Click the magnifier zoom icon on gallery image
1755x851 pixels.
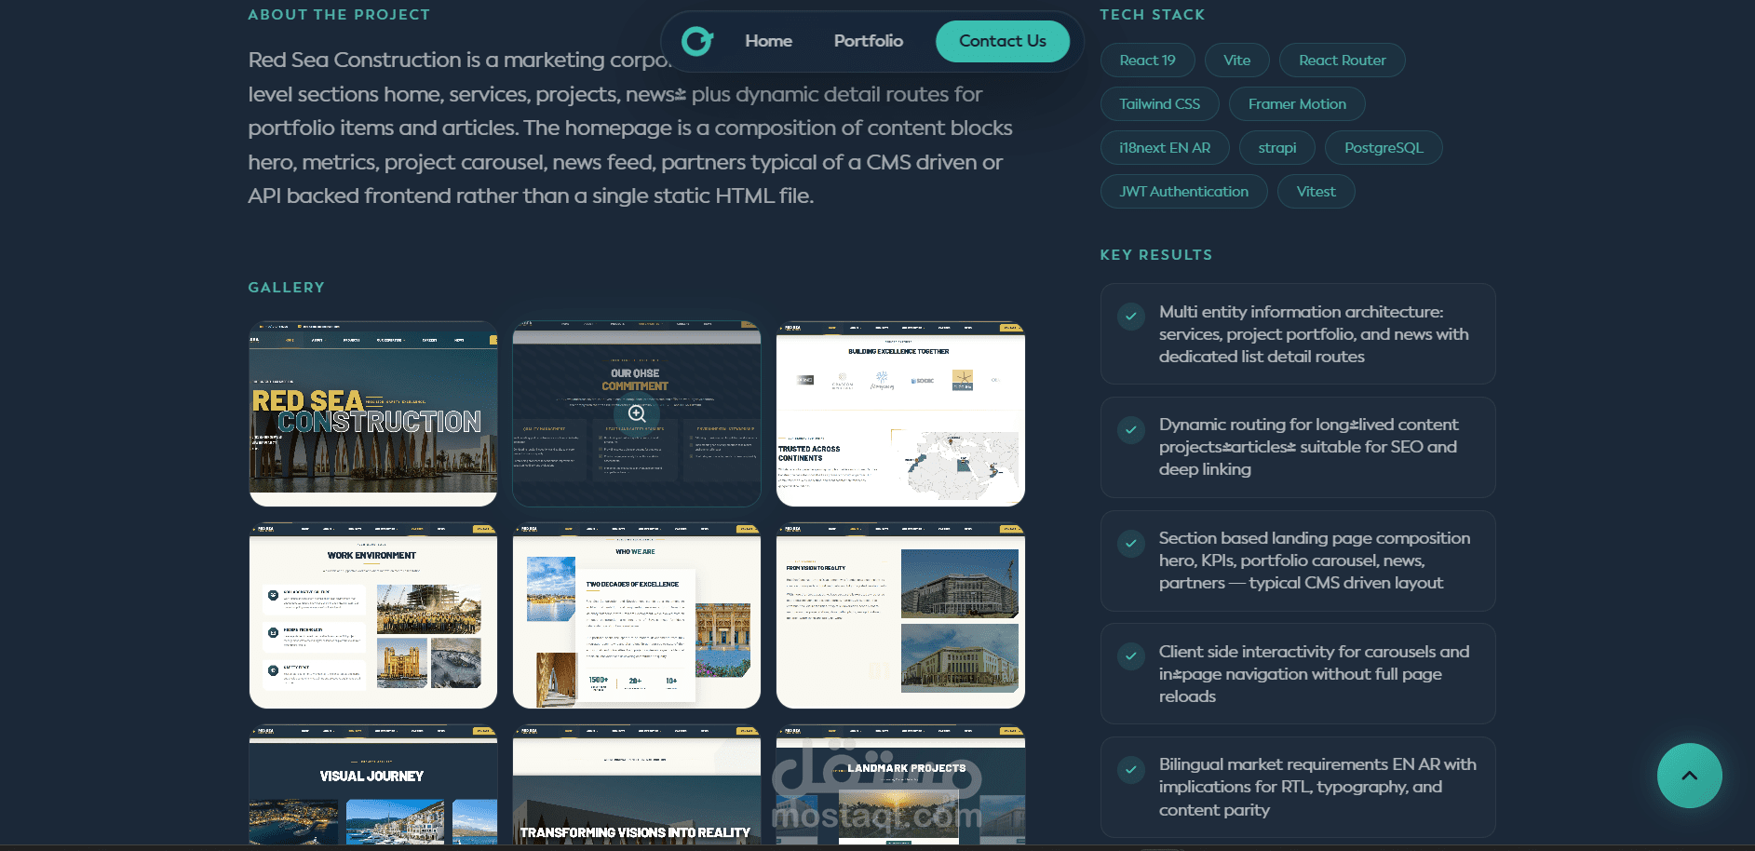(637, 413)
